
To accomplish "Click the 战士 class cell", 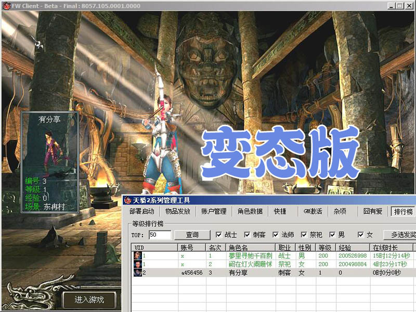I will (284, 256).
